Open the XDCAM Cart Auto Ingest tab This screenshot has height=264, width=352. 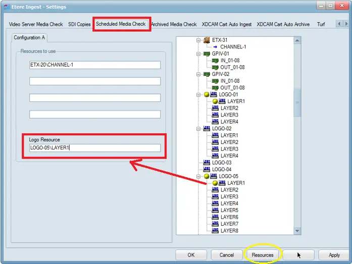227,24
